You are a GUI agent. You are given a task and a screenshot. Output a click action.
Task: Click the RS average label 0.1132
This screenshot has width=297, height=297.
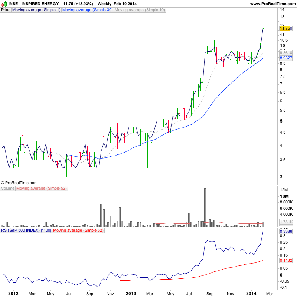[286, 261]
